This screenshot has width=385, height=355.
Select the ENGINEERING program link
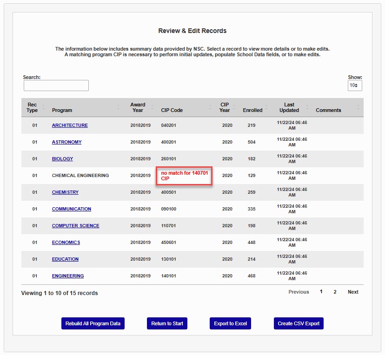click(x=68, y=276)
